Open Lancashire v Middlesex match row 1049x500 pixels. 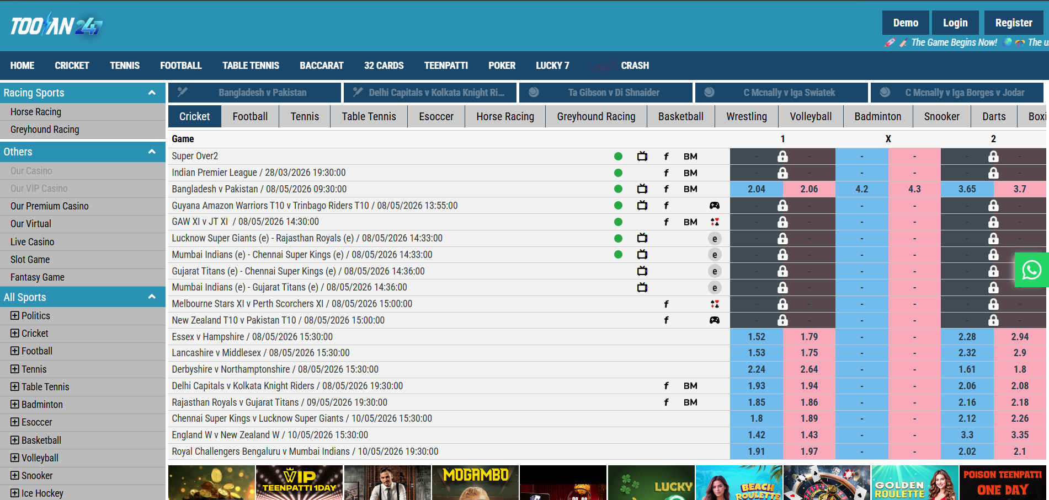click(x=260, y=353)
